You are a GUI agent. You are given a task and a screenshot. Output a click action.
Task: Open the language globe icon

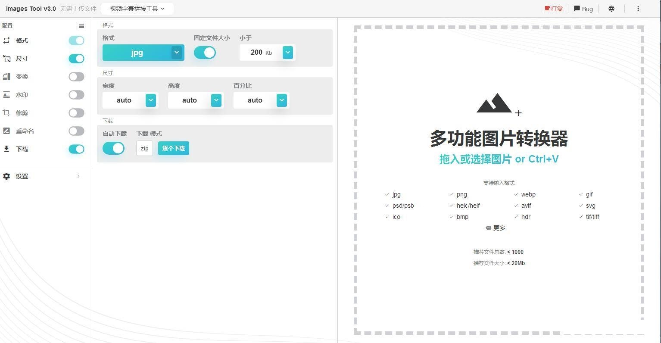(611, 8)
